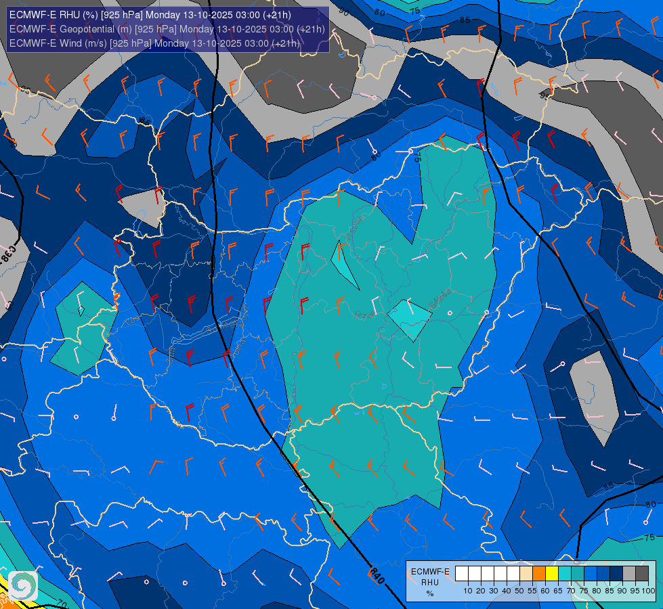Click the first white legend swatch below 10

462,574
